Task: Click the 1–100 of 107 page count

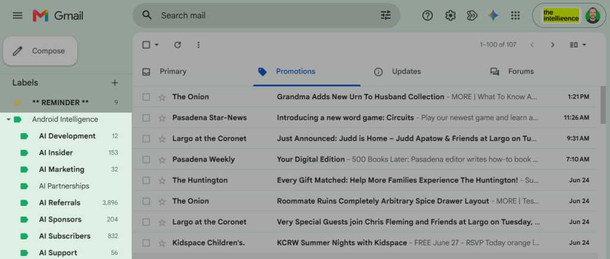Action: tap(498, 45)
